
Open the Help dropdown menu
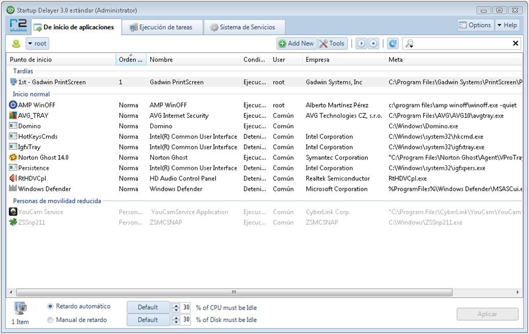[x=507, y=25]
